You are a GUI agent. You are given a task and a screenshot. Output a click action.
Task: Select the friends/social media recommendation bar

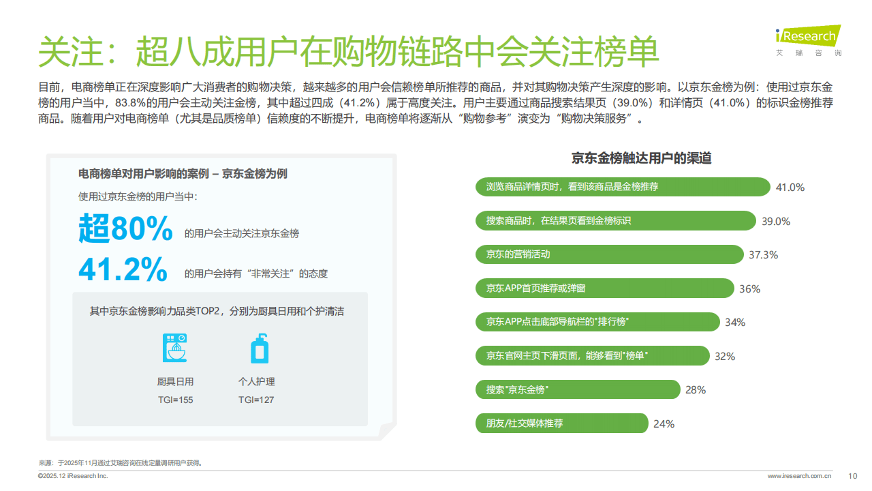tap(561, 423)
